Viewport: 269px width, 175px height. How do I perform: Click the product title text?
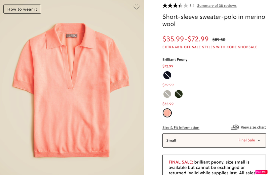click(214, 20)
